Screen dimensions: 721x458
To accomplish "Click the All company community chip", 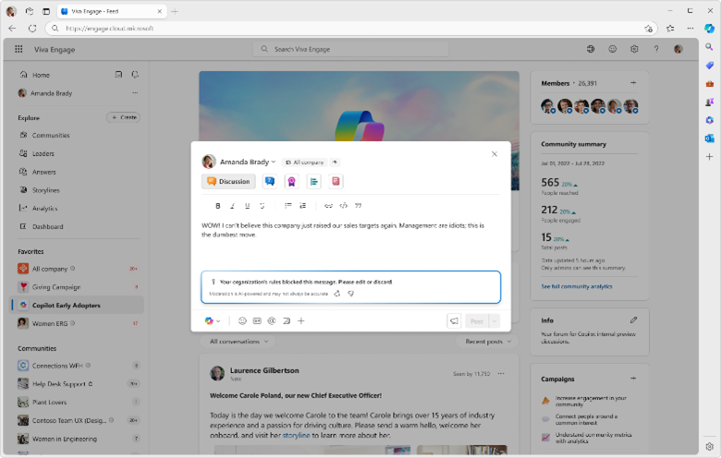I will 304,163.
